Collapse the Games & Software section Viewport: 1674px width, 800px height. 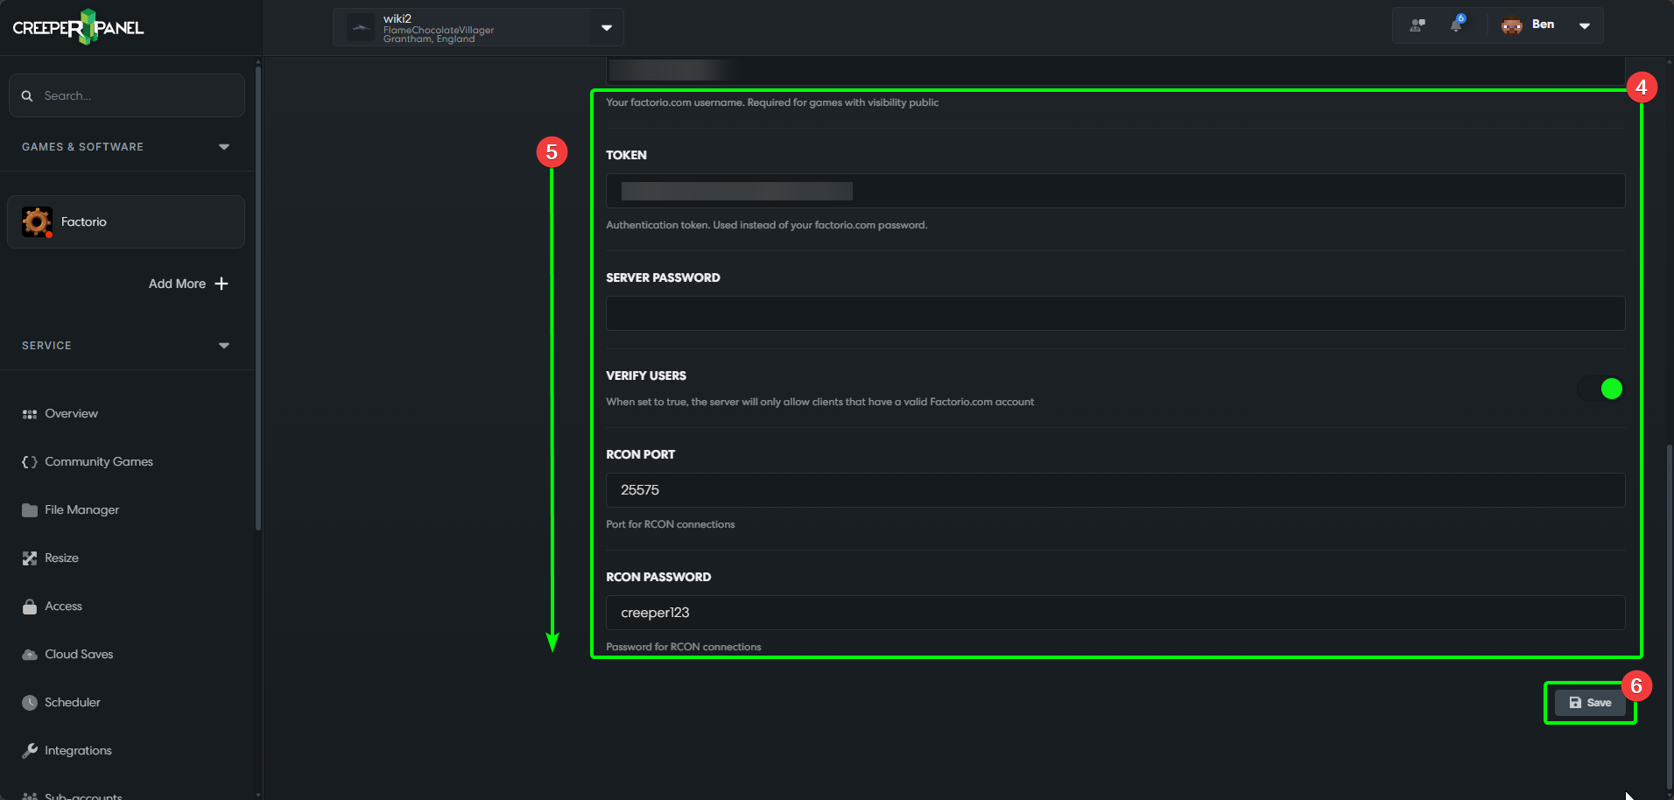point(224,146)
